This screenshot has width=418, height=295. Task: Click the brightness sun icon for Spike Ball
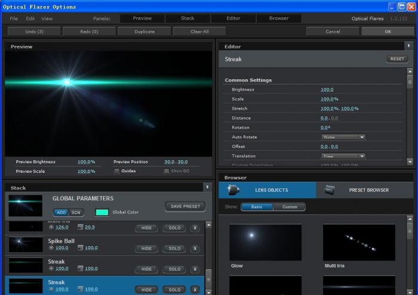pos(51,248)
